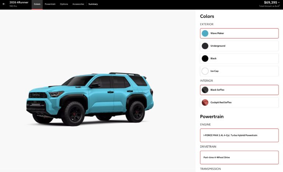The height and width of the screenshot is (172, 283).
Task: View the Summary tab
Action: click(x=93, y=4)
